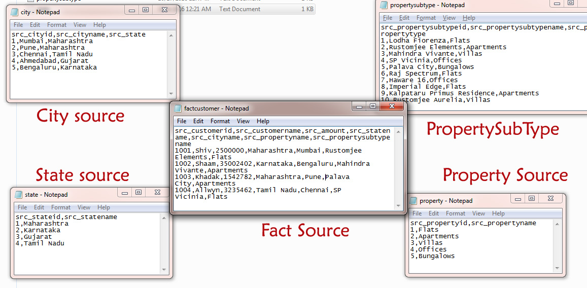Minimize the factcustomer Notepad window
Viewport: 587px width, 288px height.
[359, 106]
